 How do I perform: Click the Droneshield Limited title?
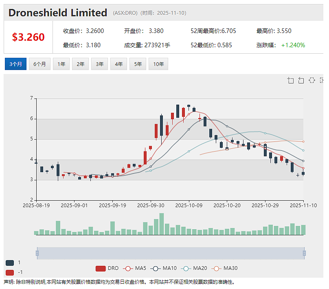click(58, 13)
